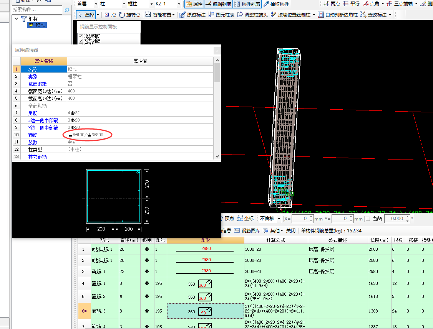The image size is (433, 329).
Task: Click the 其他 export icon
Action: [x=265, y=230]
